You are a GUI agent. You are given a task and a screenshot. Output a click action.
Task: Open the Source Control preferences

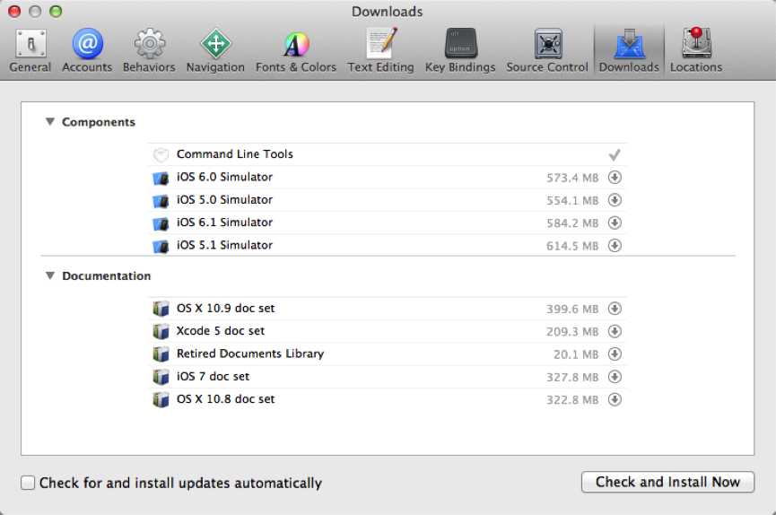pos(547,50)
